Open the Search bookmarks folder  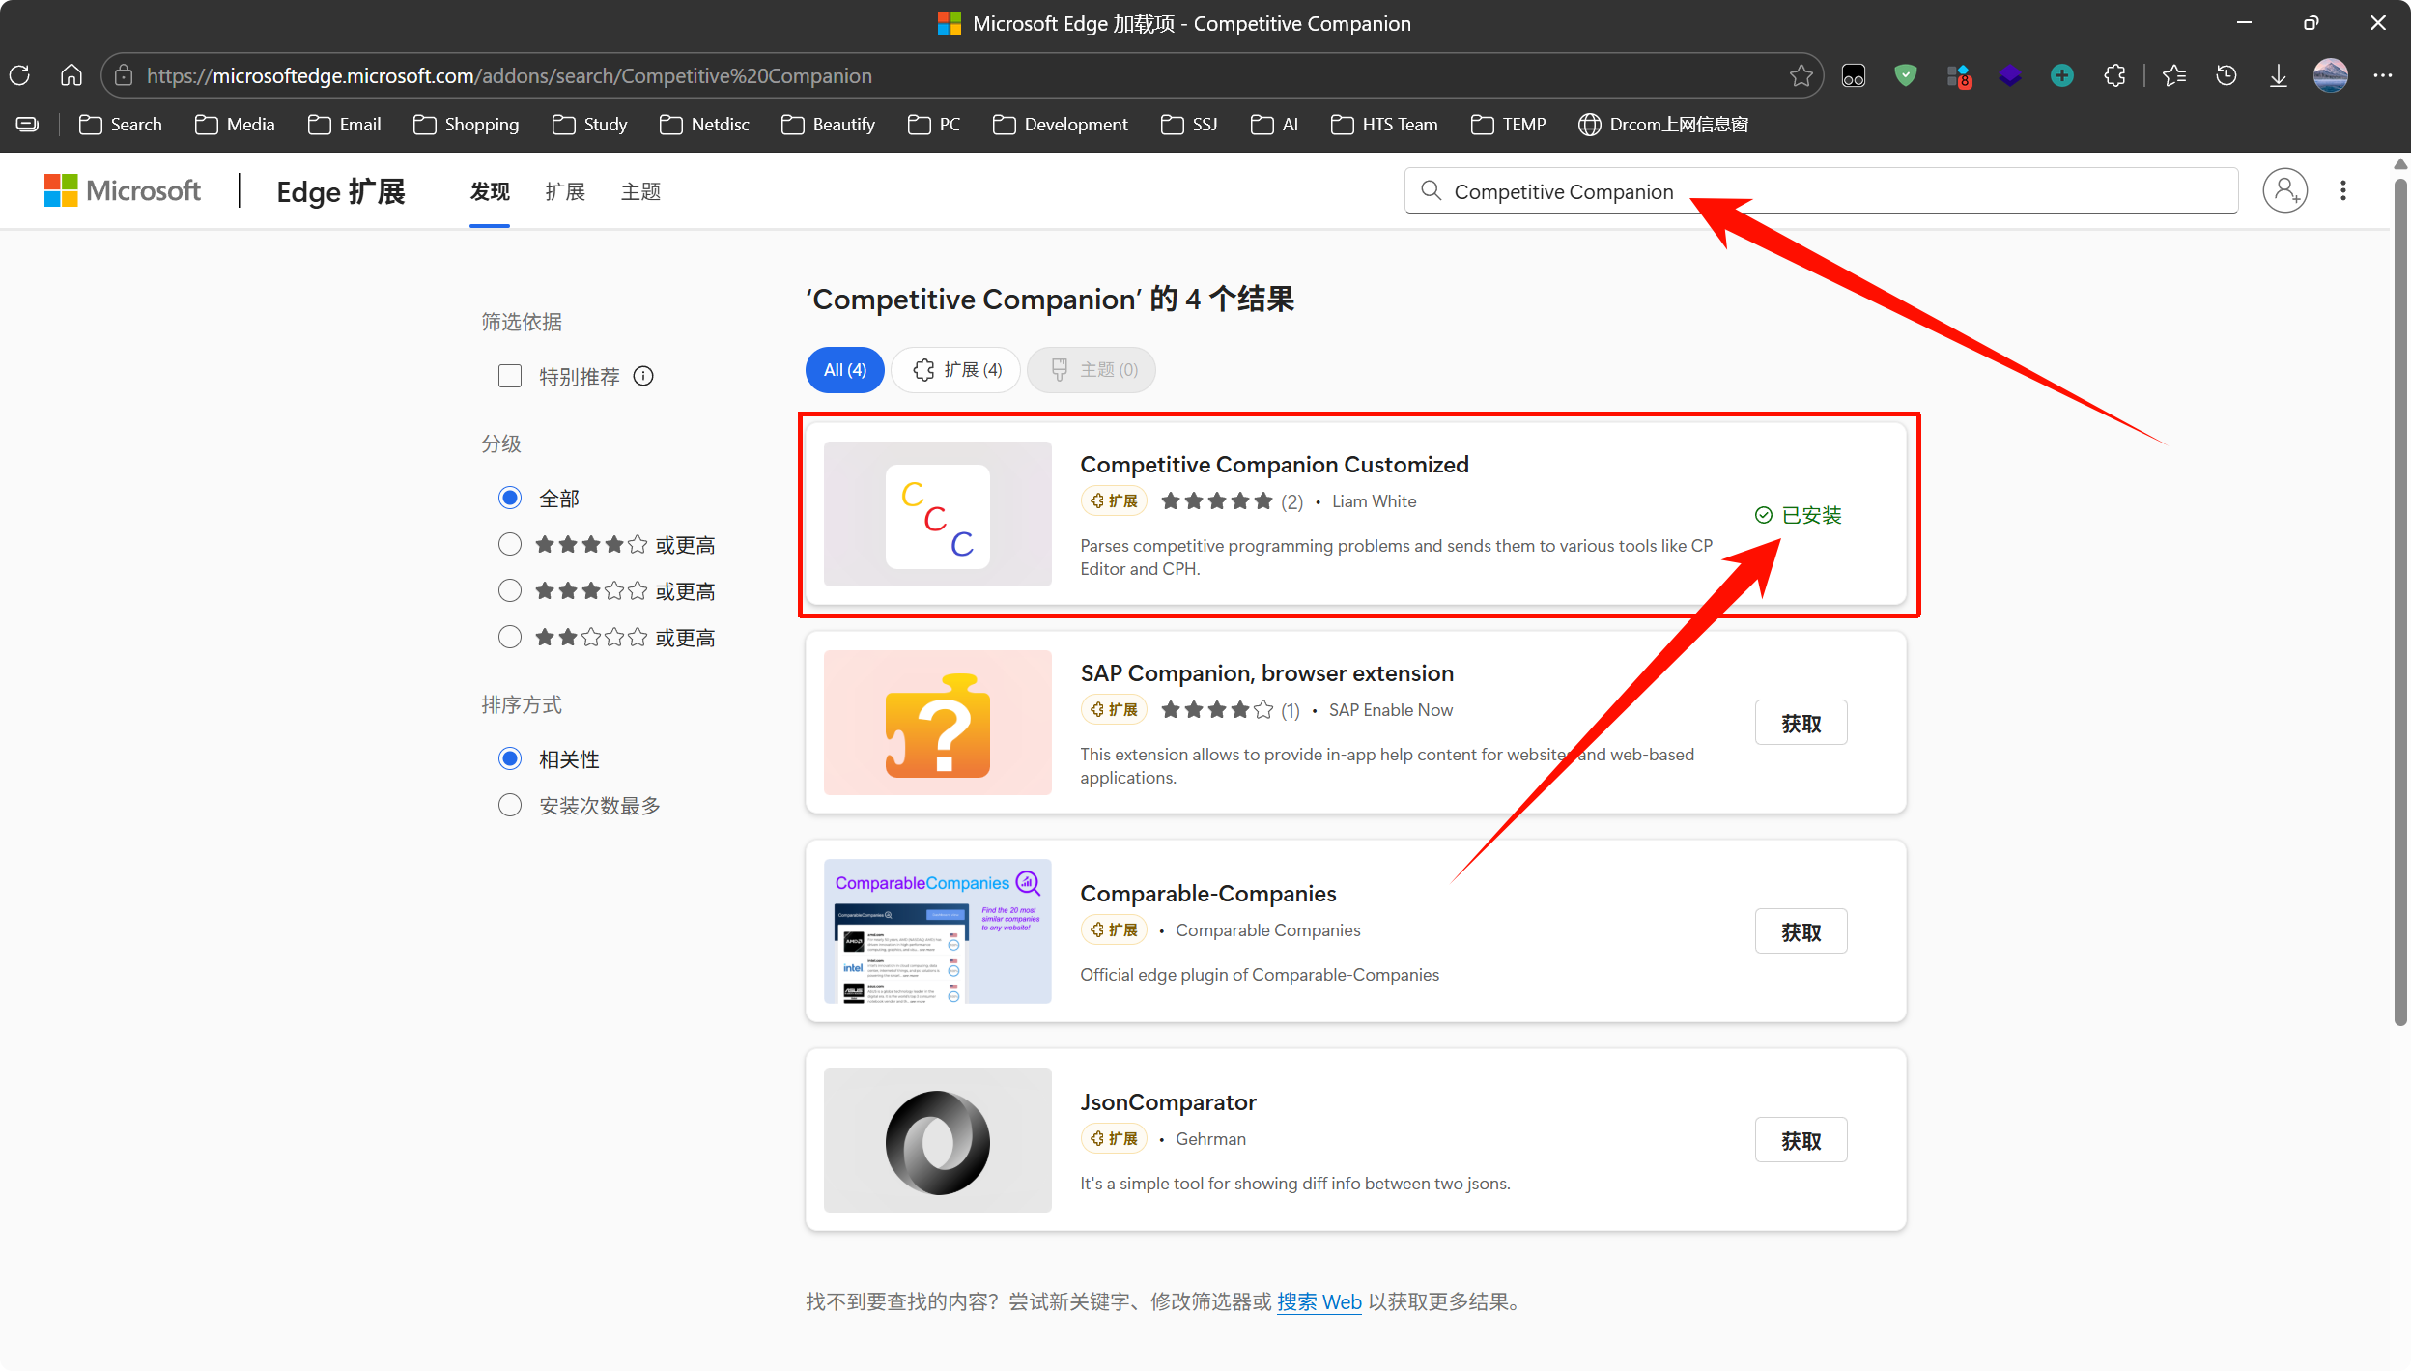pyautogui.click(x=121, y=125)
